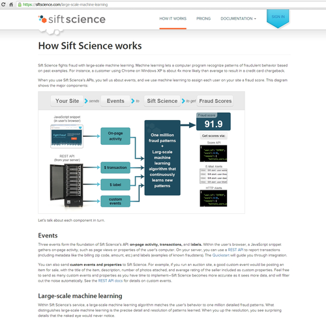The height and width of the screenshot is (326, 326).
Task: Click the 'Get scores via:' label
Action: [x=213, y=136]
